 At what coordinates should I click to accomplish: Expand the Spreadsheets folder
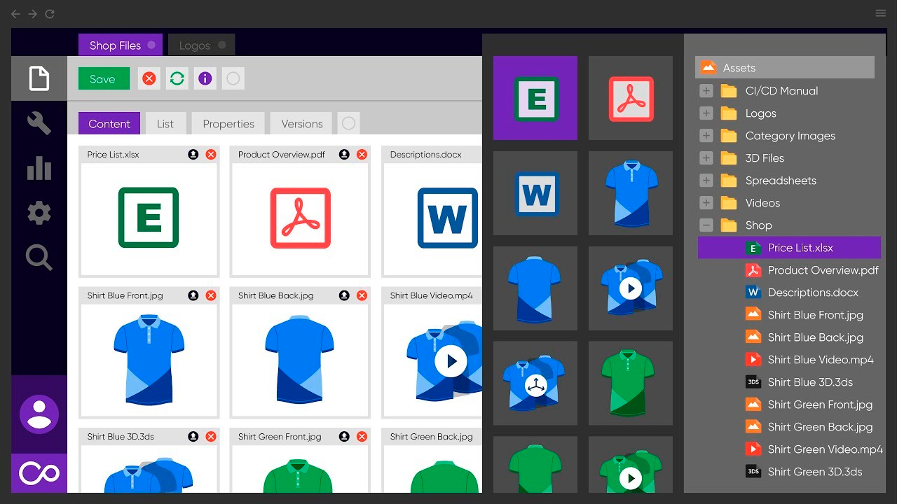click(706, 181)
